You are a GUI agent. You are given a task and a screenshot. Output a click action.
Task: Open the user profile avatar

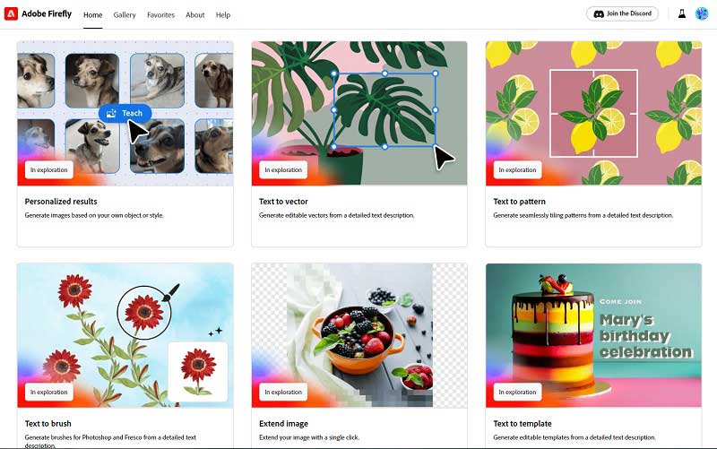702,13
